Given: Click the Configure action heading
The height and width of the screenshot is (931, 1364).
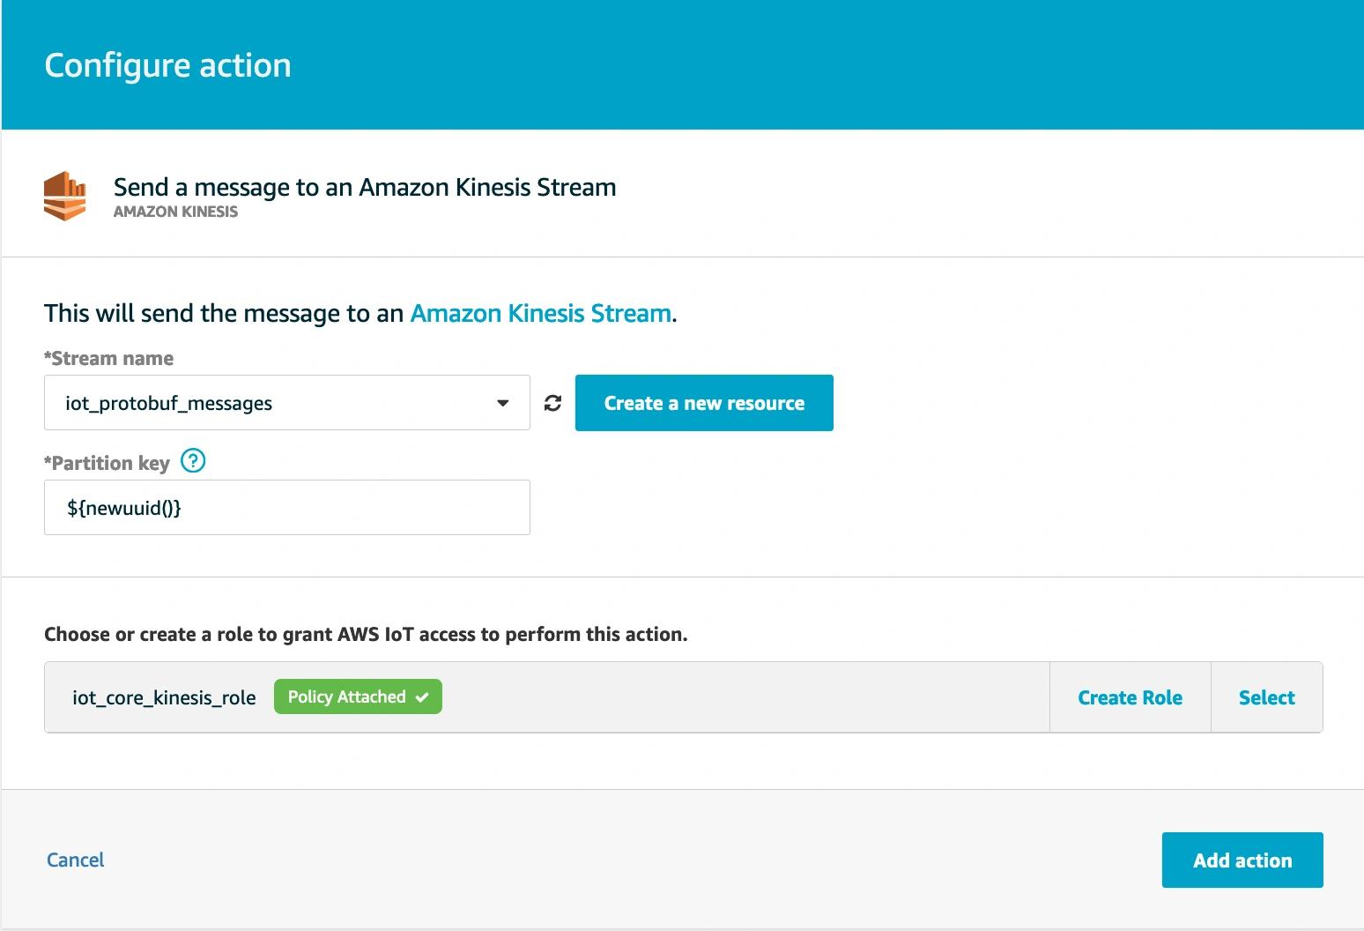Looking at the screenshot, I should tap(167, 65).
